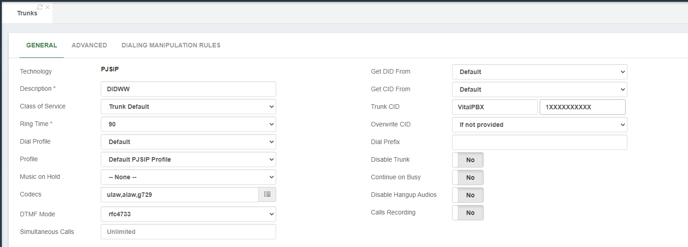Click the PJSIP technology value text
Image resolution: width=688 pixels, height=247 pixels.
pyautogui.click(x=110, y=70)
